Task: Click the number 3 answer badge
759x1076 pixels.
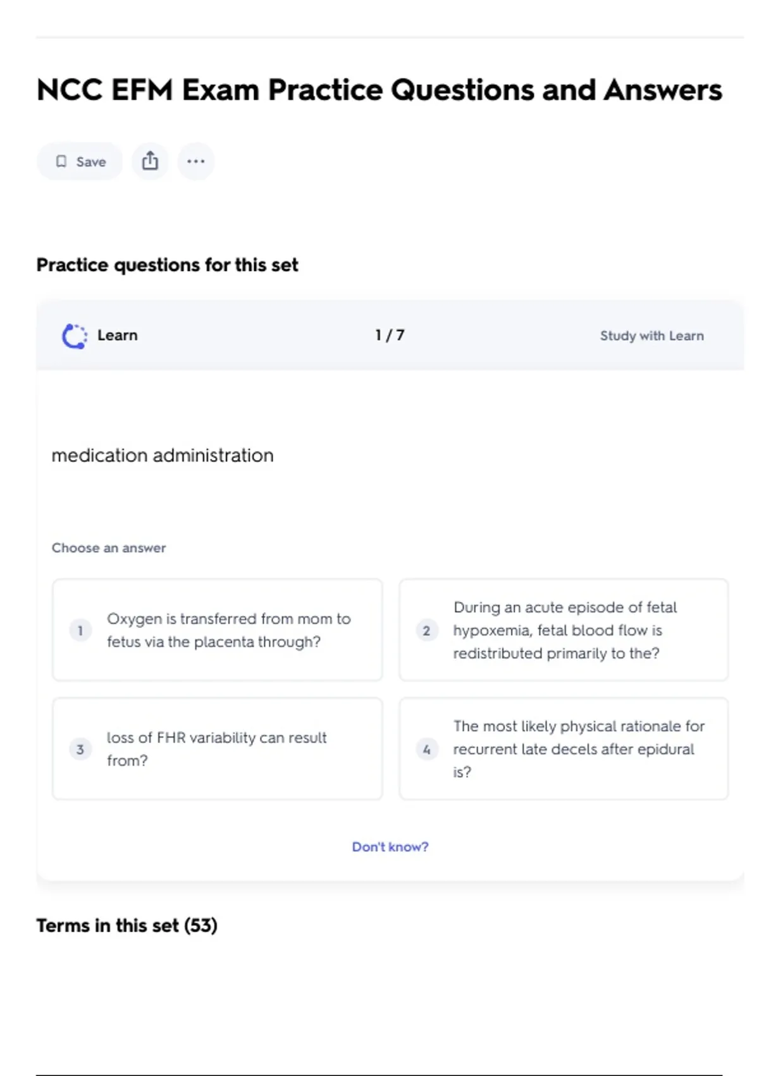Action: [80, 749]
